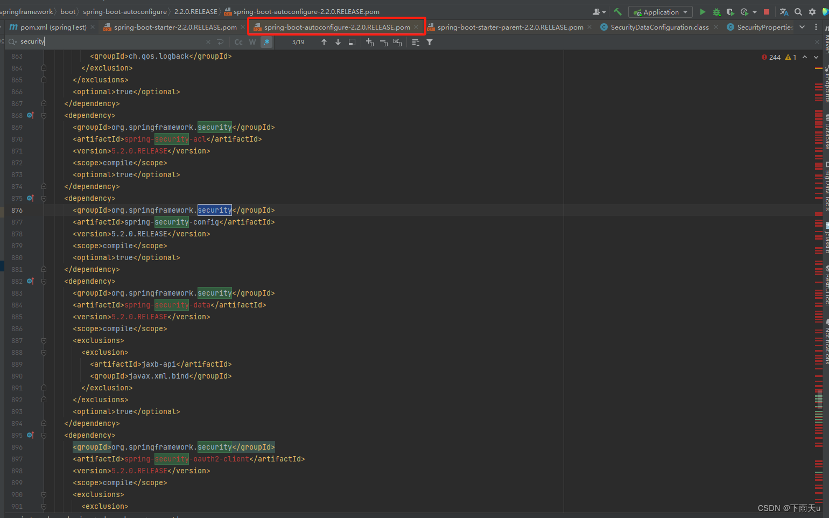This screenshot has height=518, width=829.
Task: Click spring-security-config artifactId text
Action: (x=172, y=222)
